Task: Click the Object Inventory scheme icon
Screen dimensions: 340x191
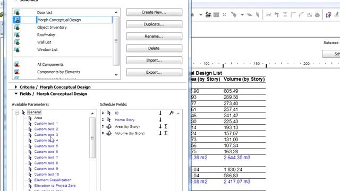Action: point(17,27)
